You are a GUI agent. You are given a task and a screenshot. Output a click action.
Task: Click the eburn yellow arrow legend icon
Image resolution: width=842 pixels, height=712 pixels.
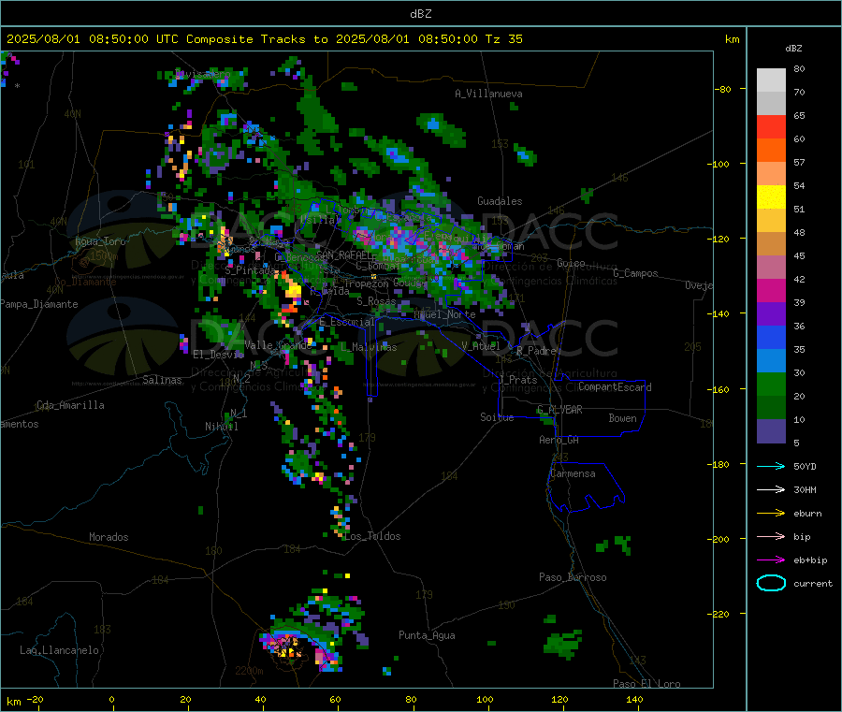point(771,514)
